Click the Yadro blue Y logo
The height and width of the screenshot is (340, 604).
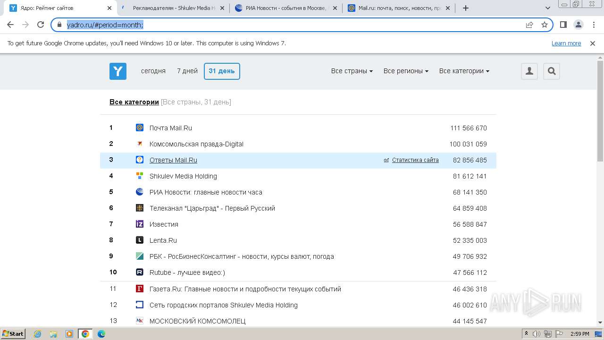[x=118, y=71]
